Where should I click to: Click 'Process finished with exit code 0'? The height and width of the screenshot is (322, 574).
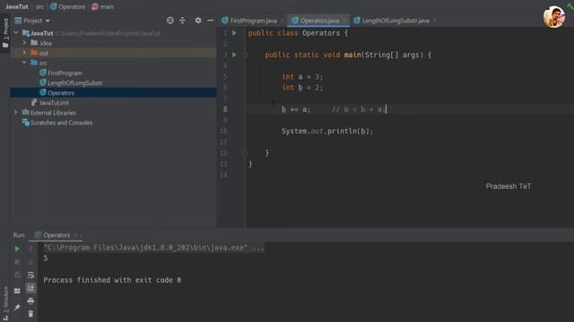[112, 280]
